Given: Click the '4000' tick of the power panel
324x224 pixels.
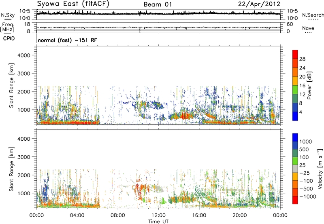Looking at the screenshot, I should tap(24, 55).
